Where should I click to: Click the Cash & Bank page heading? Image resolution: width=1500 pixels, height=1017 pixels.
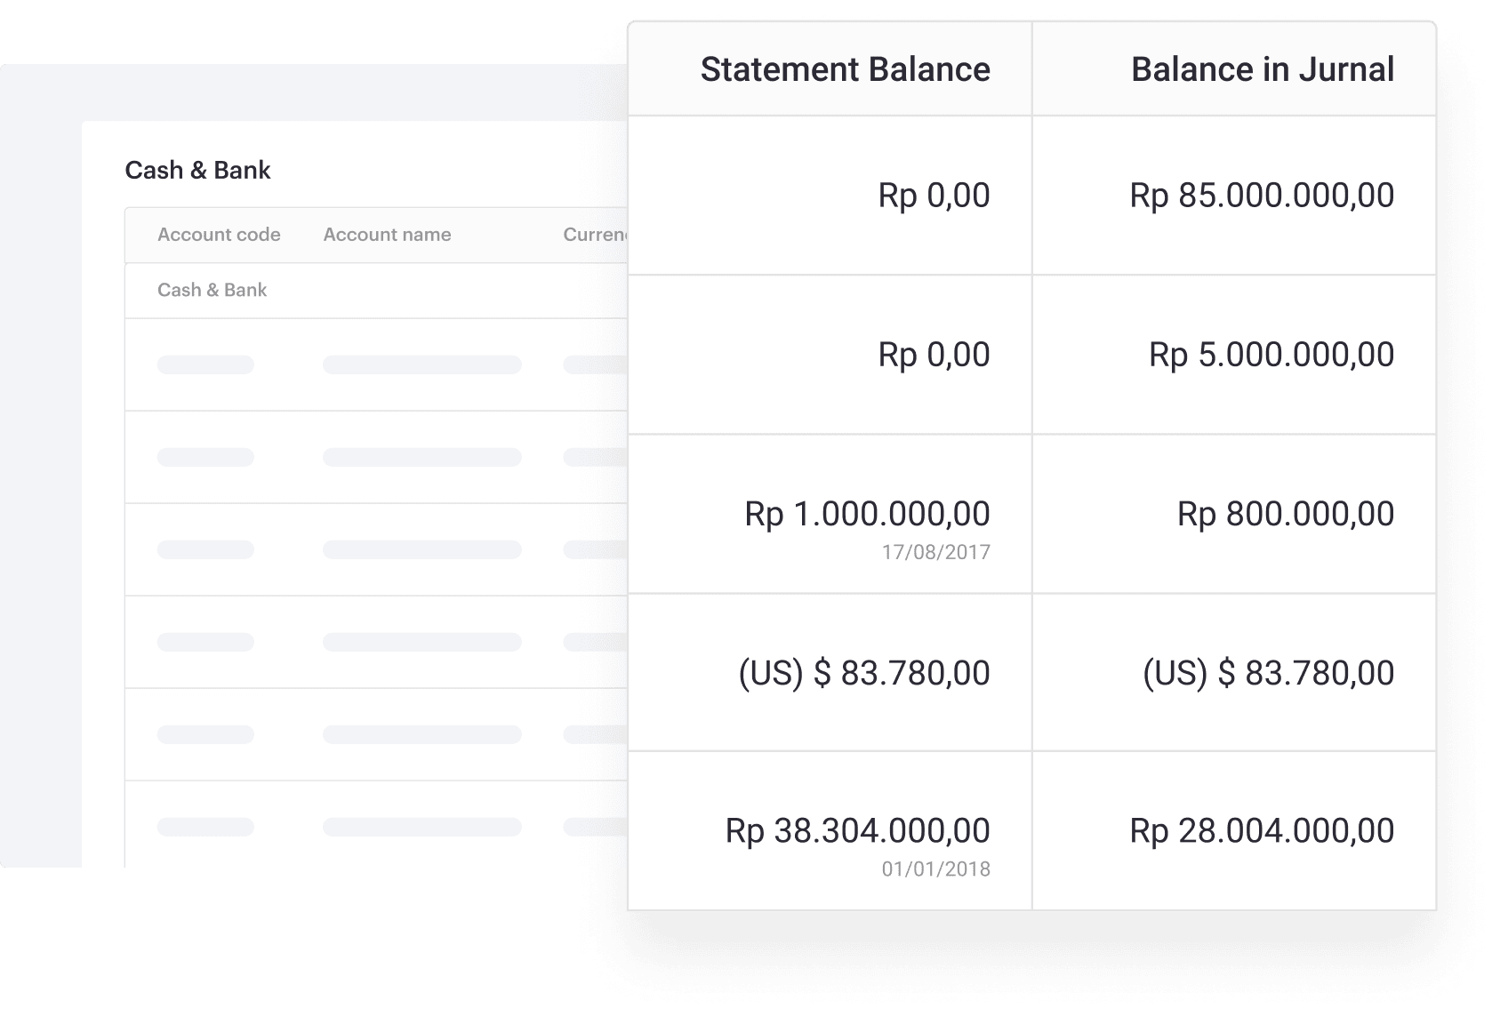coord(197,170)
